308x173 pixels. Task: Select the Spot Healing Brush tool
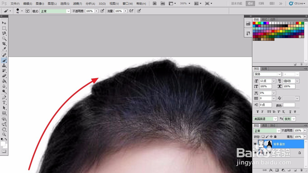4,55
